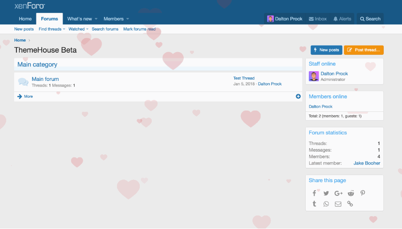This screenshot has height=229, width=402.
Task: Share page via email envelope icon
Action: [338, 204]
